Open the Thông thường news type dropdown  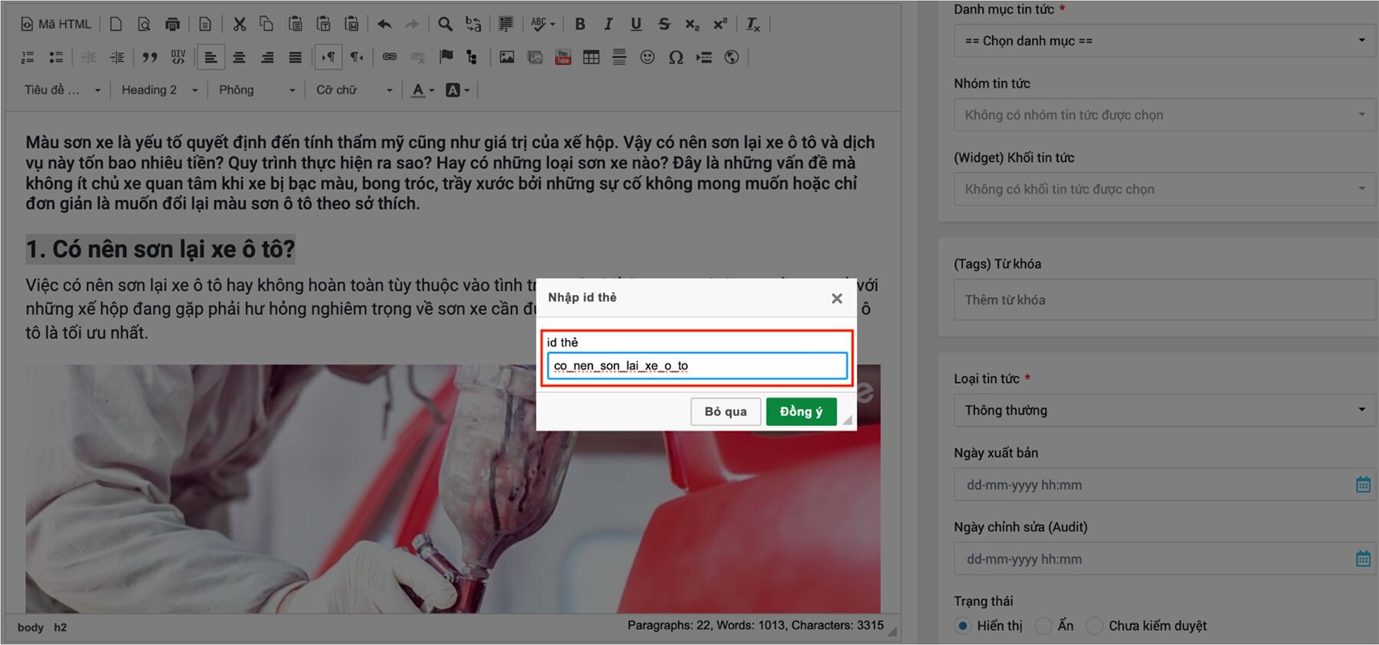(1164, 411)
